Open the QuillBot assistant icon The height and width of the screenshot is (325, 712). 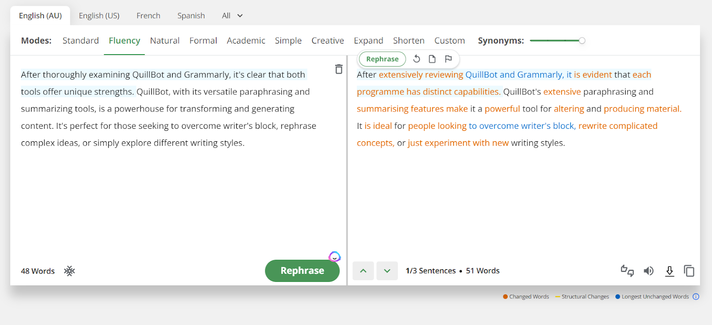tap(335, 257)
